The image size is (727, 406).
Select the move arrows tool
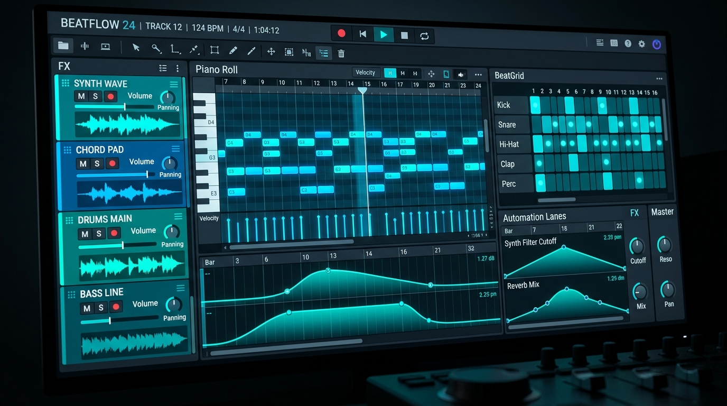[271, 51]
